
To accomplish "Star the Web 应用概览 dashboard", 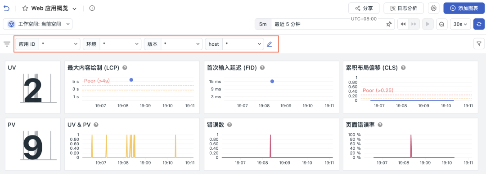I will click(x=25, y=9).
